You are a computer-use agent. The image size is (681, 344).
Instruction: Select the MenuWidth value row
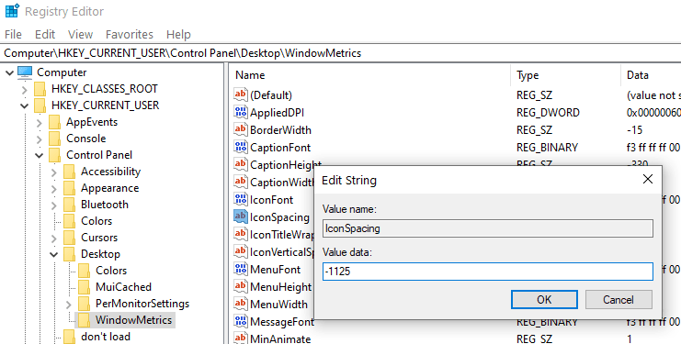pos(278,305)
